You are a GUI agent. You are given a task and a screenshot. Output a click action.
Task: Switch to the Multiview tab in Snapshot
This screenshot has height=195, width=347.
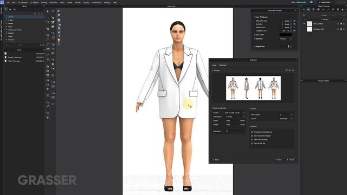pos(223,66)
